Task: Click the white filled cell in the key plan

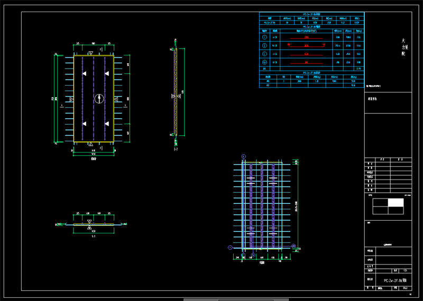Action: point(396,203)
